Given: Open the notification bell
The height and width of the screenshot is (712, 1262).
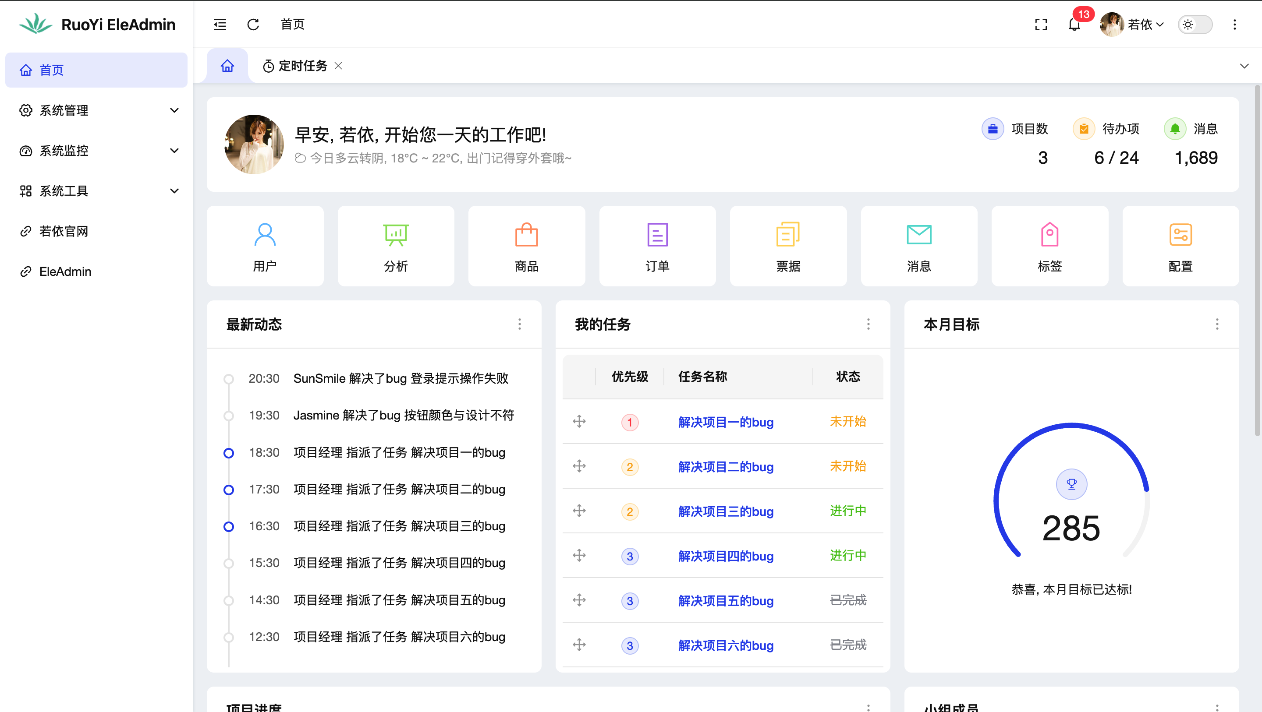Looking at the screenshot, I should 1074,25.
